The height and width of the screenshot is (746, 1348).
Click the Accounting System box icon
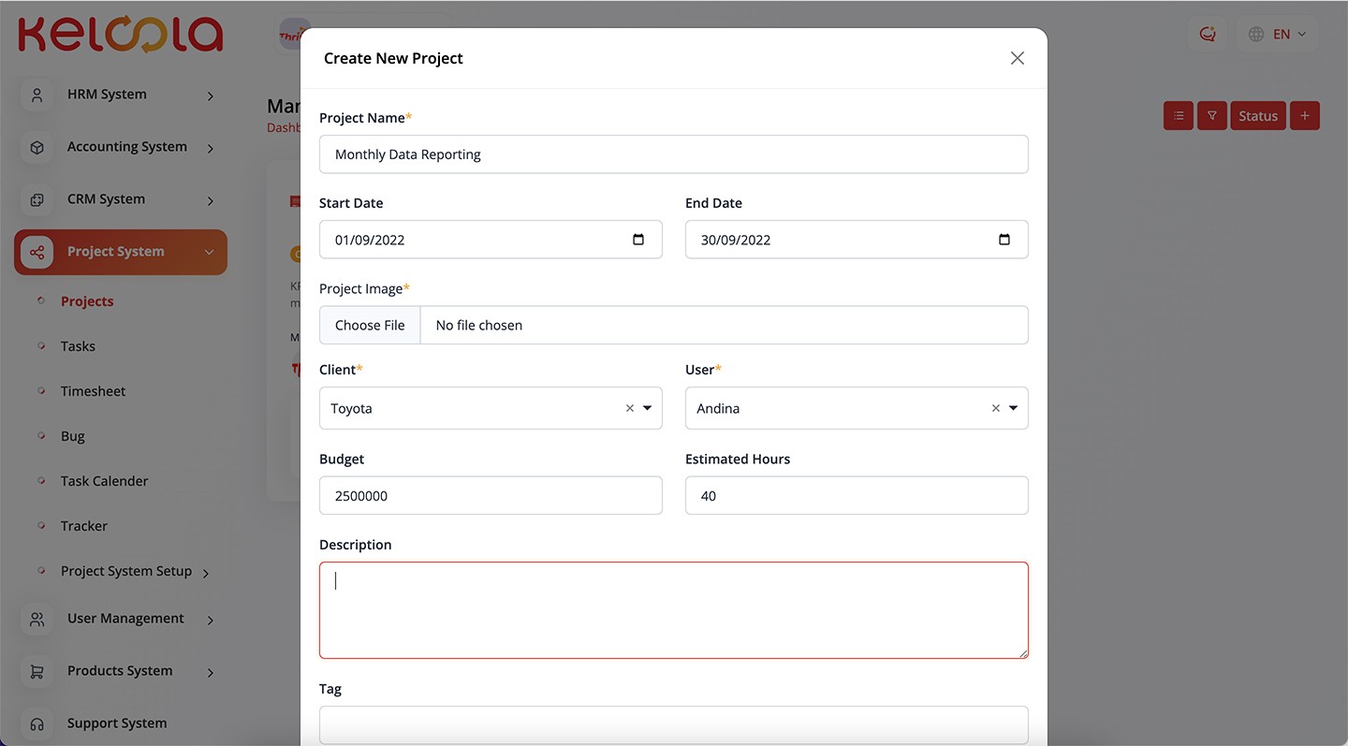[37, 147]
